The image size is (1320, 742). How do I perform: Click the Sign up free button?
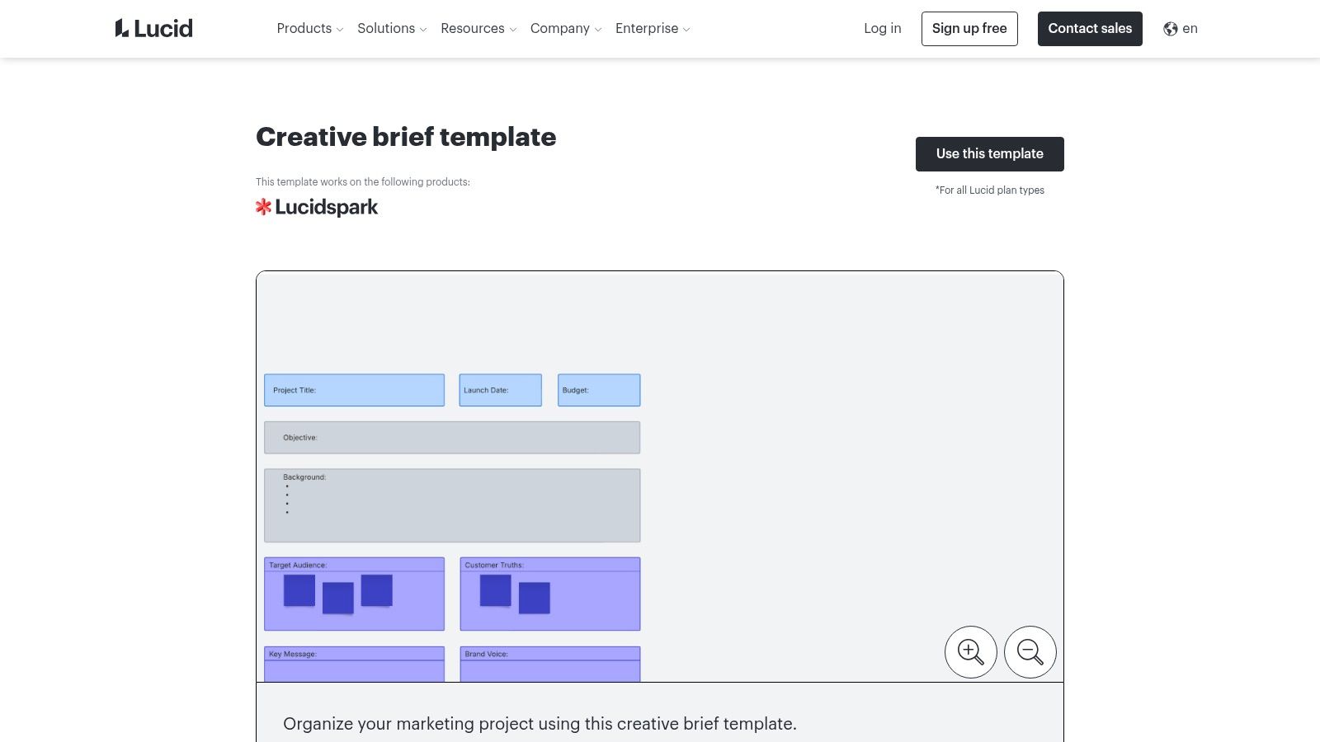tap(969, 28)
